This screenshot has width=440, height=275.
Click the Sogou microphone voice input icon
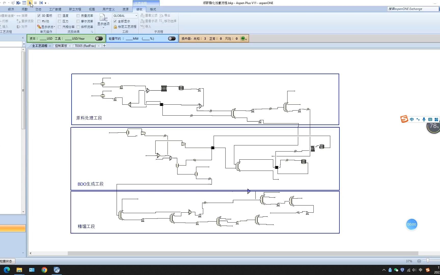[424, 119]
